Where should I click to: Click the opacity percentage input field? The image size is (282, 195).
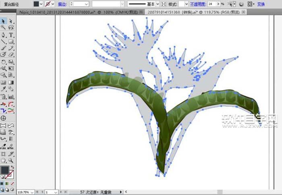[x=212, y=4]
